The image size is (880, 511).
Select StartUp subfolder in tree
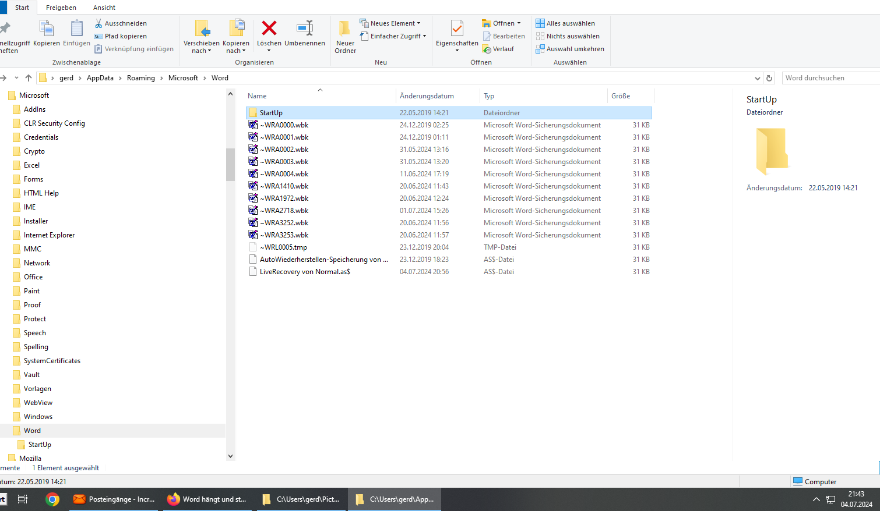pos(40,445)
